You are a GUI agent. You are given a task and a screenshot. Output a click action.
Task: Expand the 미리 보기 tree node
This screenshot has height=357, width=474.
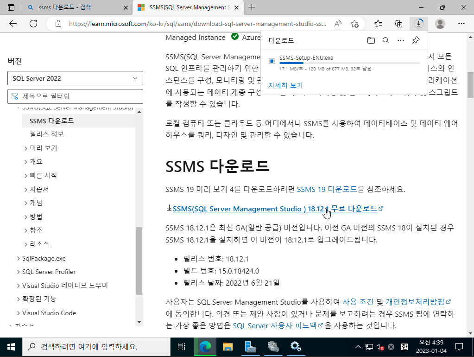click(x=26, y=148)
